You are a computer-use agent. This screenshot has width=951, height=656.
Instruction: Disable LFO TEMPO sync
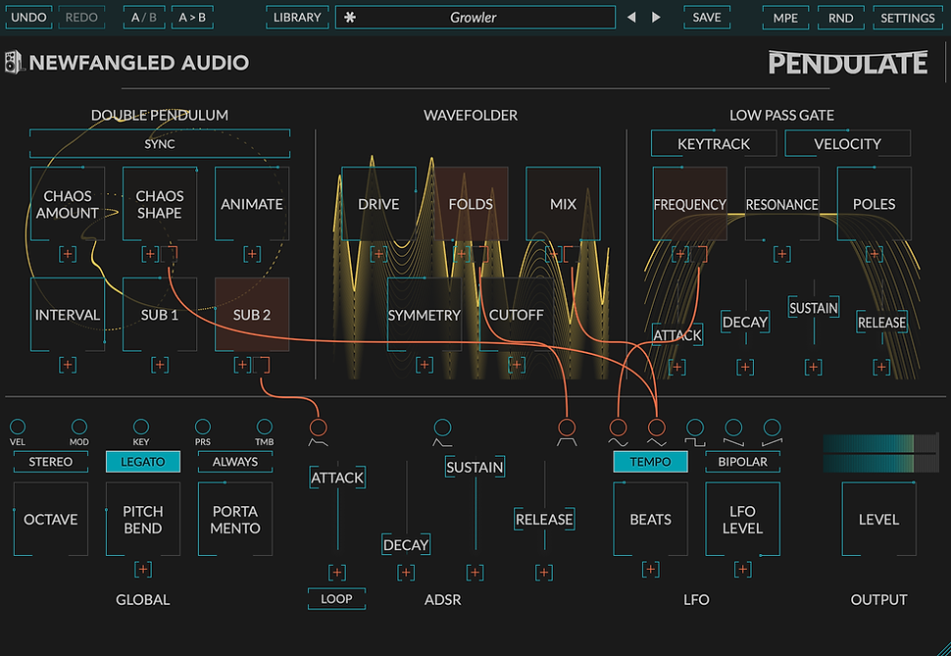(650, 462)
